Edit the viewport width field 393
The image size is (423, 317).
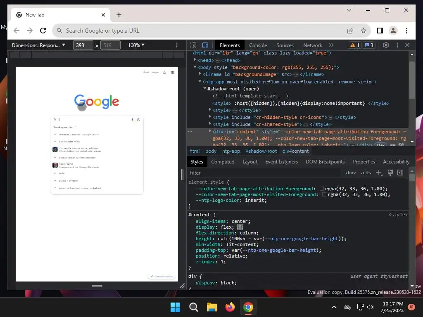pos(83,45)
